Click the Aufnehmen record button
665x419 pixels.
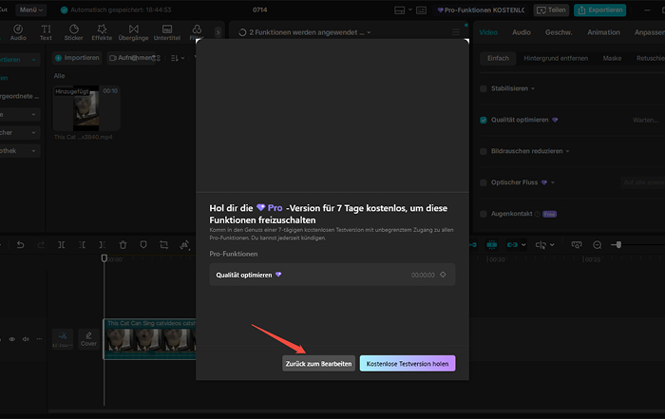coord(131,58)
